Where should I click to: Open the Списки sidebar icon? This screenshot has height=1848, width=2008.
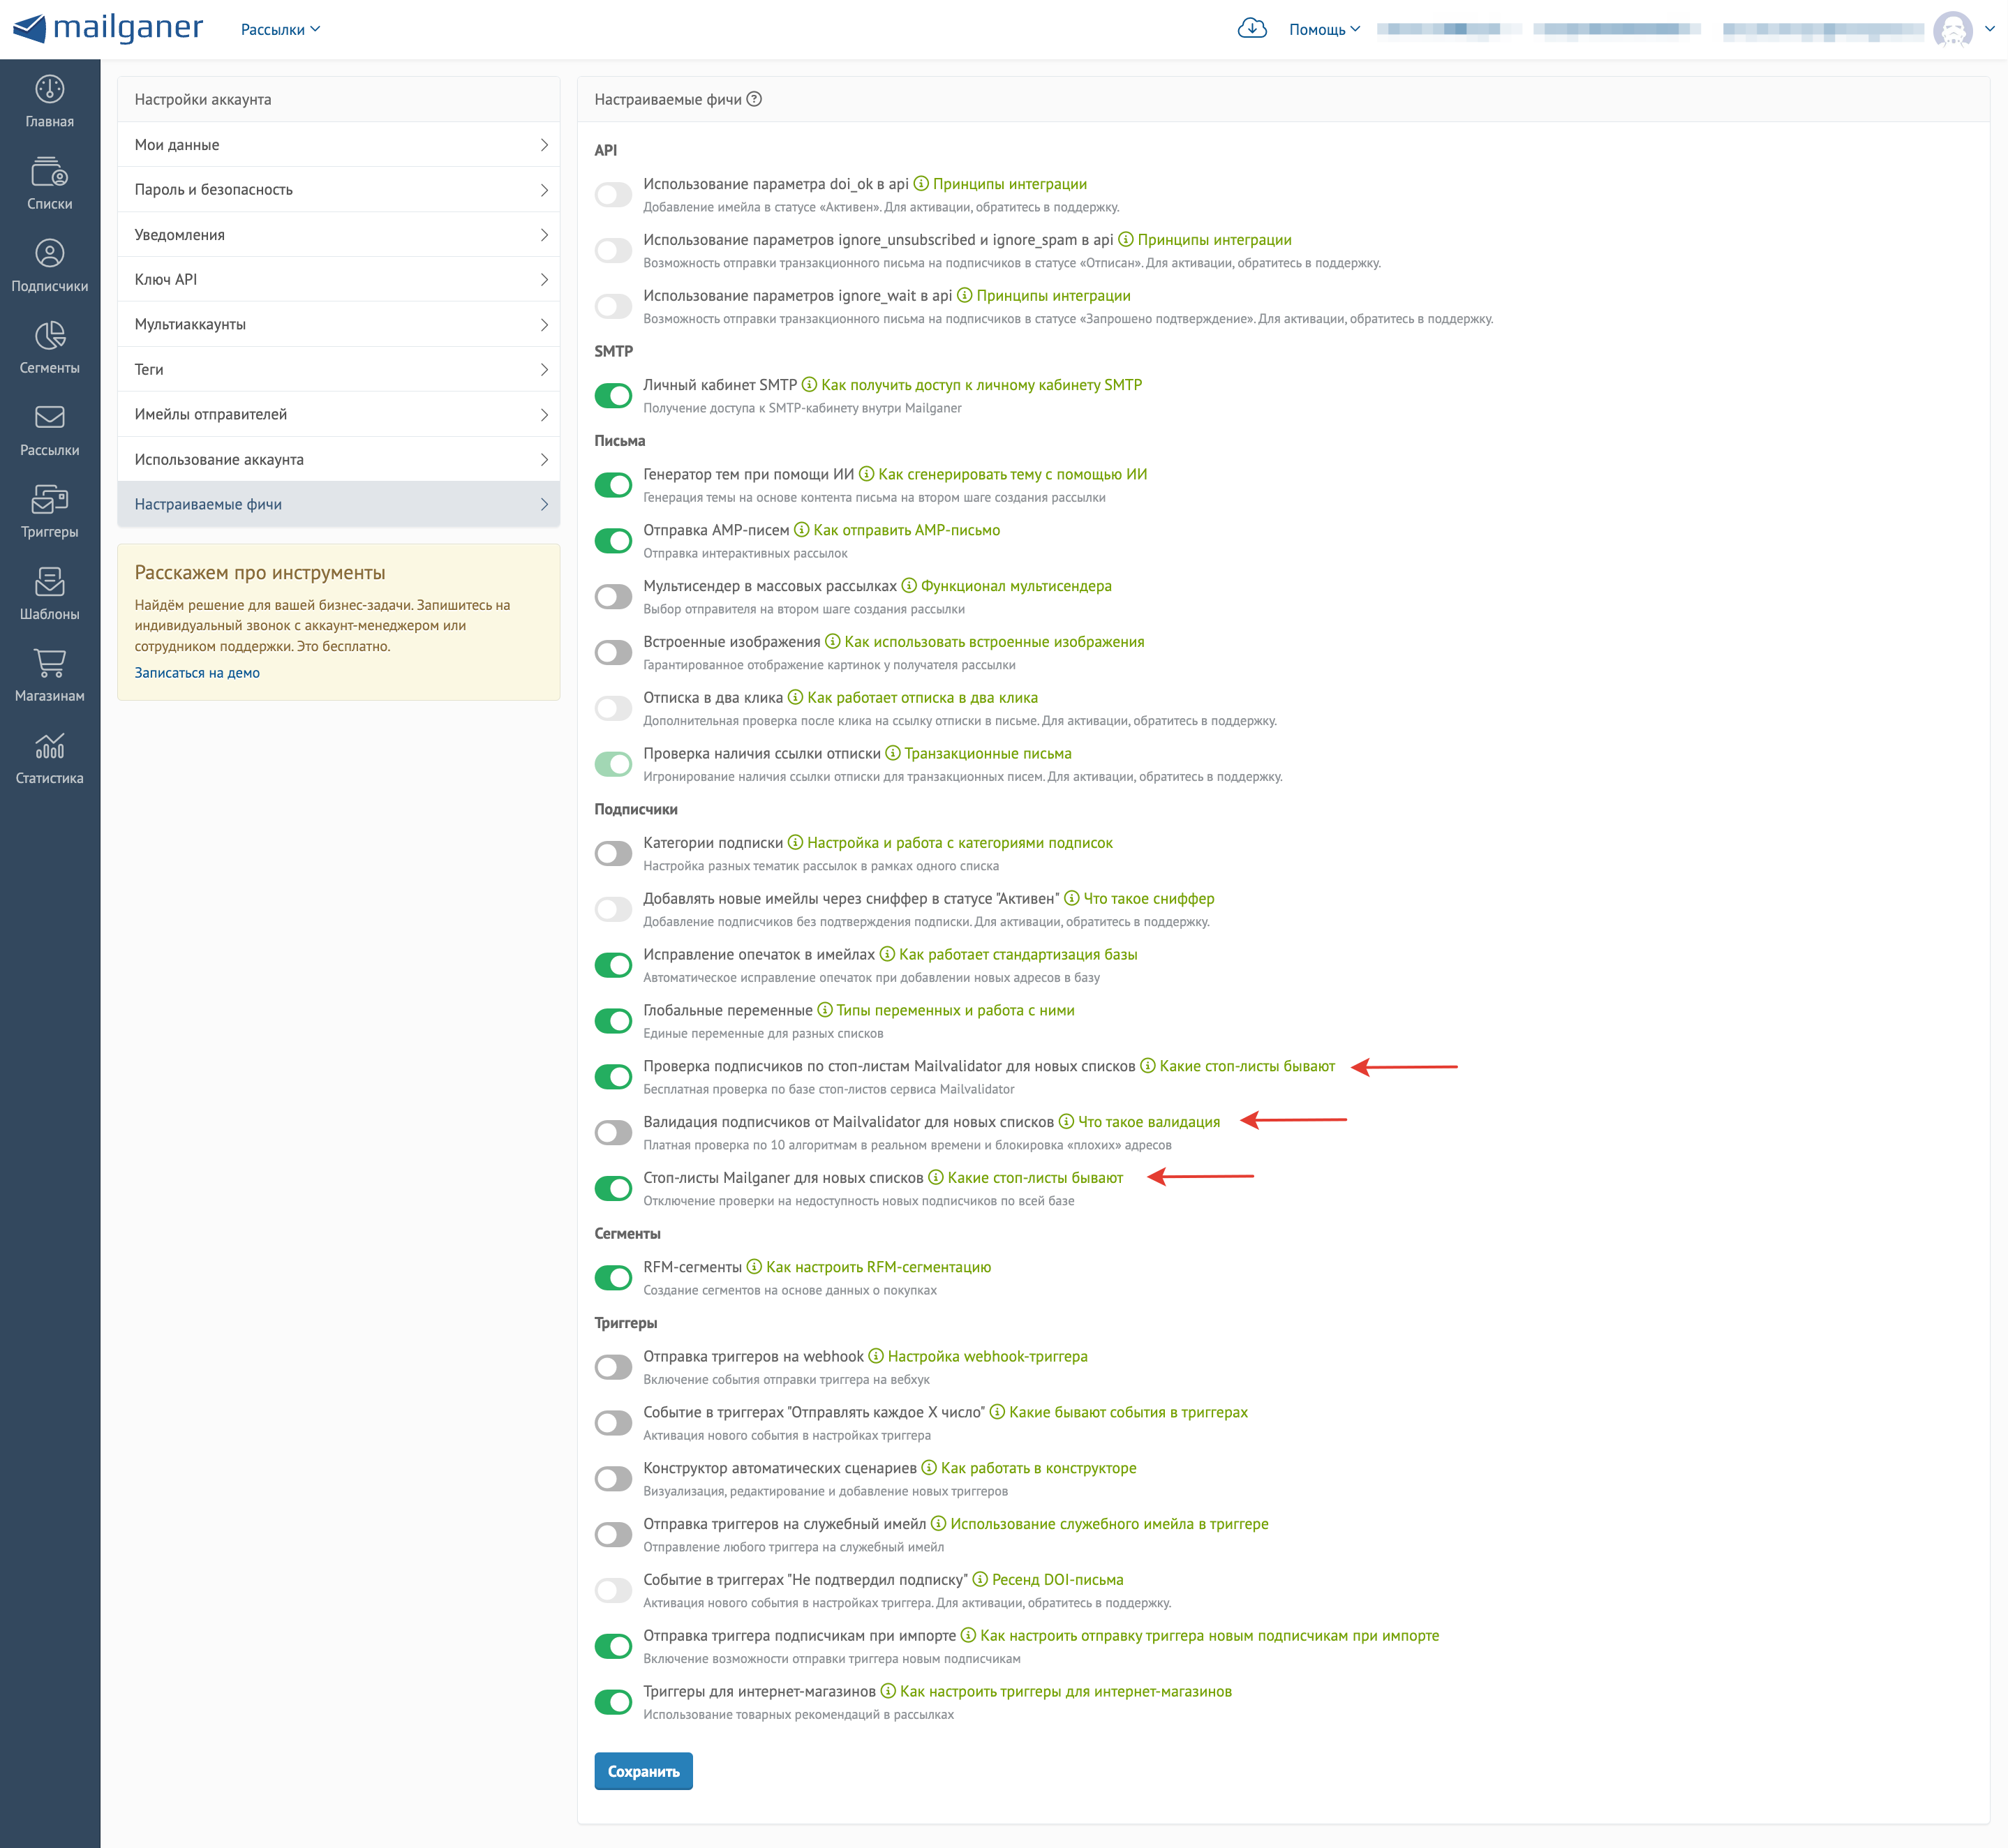pyautogui.click(x=49, y=172)
